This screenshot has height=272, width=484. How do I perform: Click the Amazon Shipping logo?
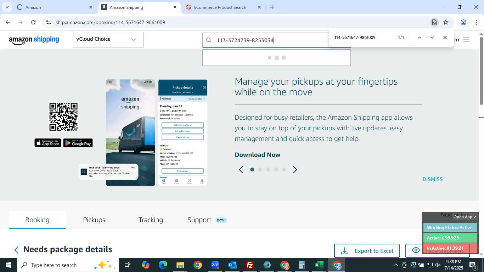tap(34, 40)
